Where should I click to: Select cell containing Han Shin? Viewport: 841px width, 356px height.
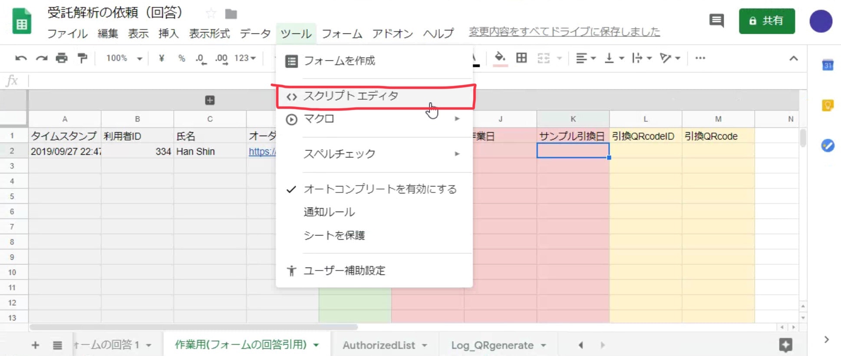[x=210, y=151]
